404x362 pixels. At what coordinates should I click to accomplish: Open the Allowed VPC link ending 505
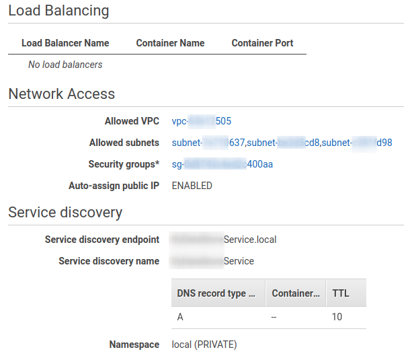tap(202, 121)
